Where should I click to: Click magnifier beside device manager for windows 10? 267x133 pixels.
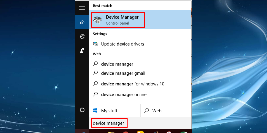[x=95, y=84]
